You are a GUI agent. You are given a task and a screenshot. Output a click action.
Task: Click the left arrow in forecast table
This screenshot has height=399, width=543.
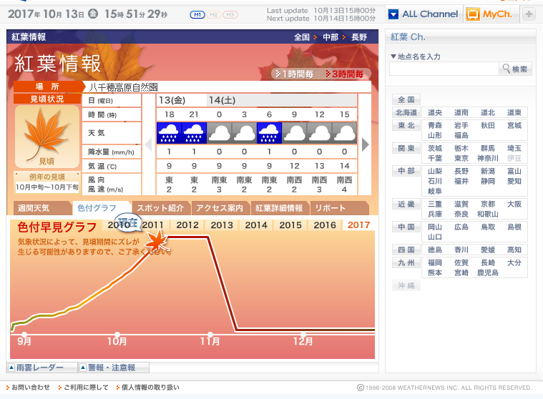click(149, 144)
